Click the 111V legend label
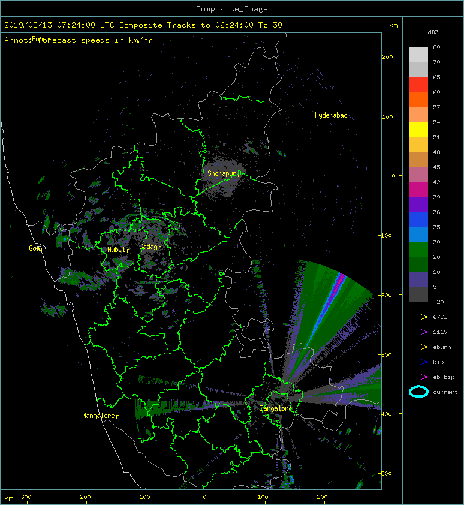The width and height of the screenshot is (464, 505). [x=440, y=332]
